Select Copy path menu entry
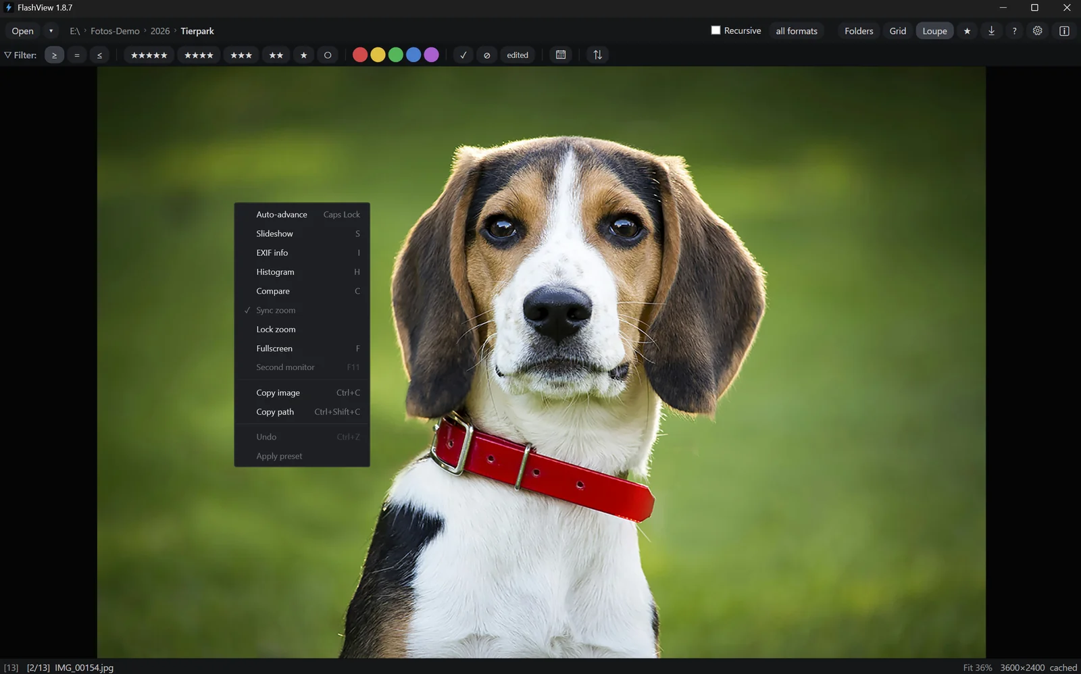Screen dimensions: 1081x674 point(302,412)
